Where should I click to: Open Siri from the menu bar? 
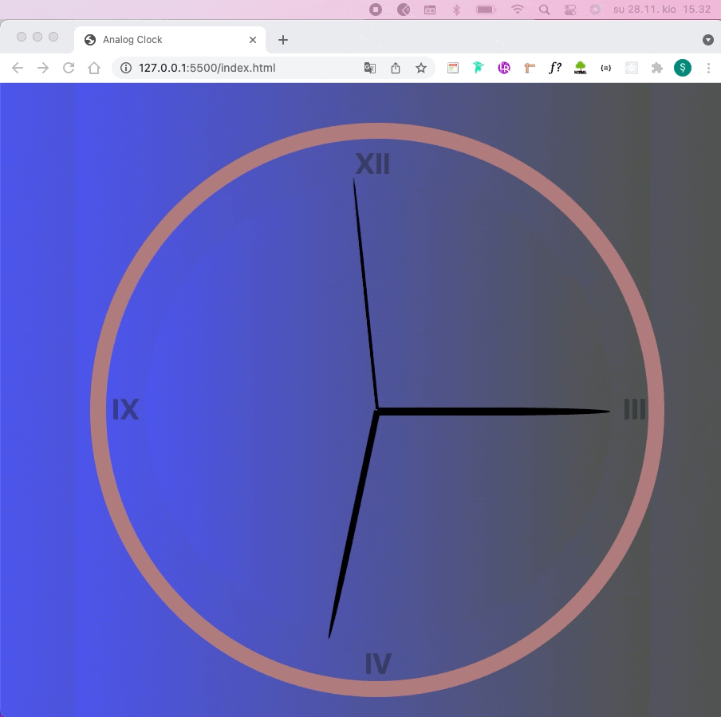click(x=596, y=10)
